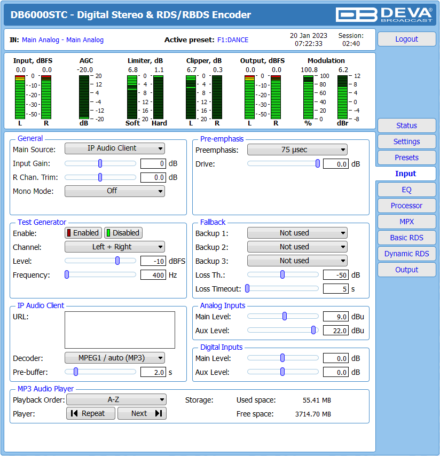440x456 pixels.
Task: Click the Main Analog input link
Action: tap(63, 40)
